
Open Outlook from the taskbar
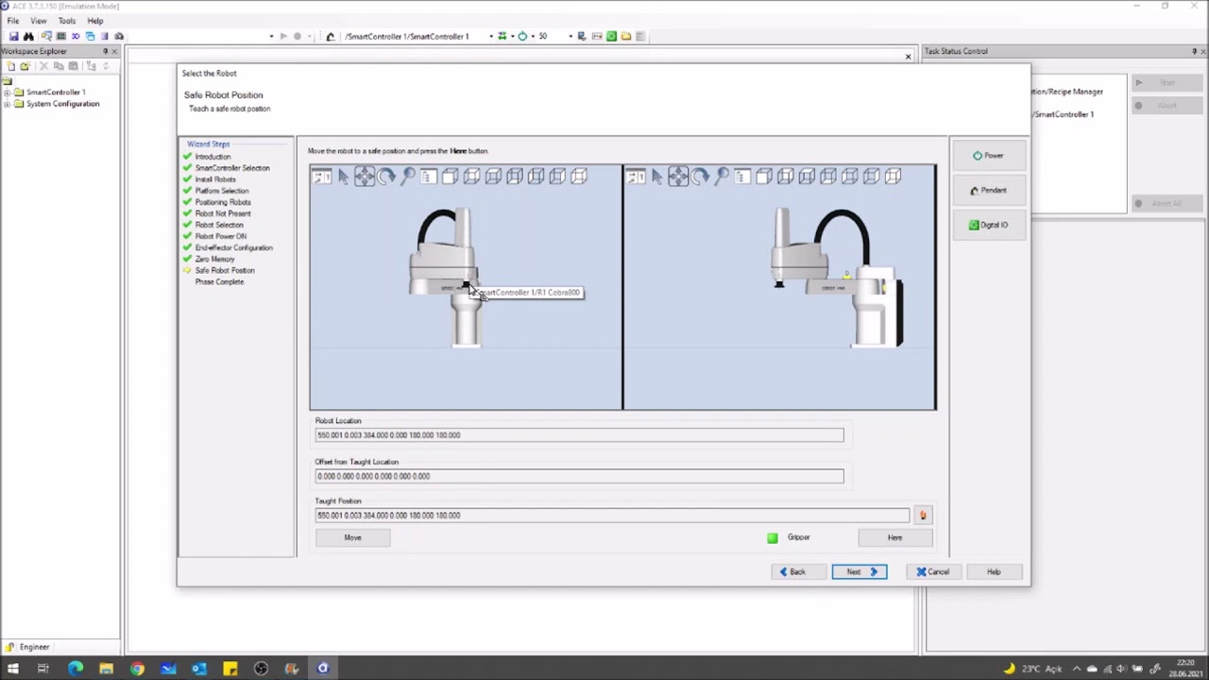[199, 669]
